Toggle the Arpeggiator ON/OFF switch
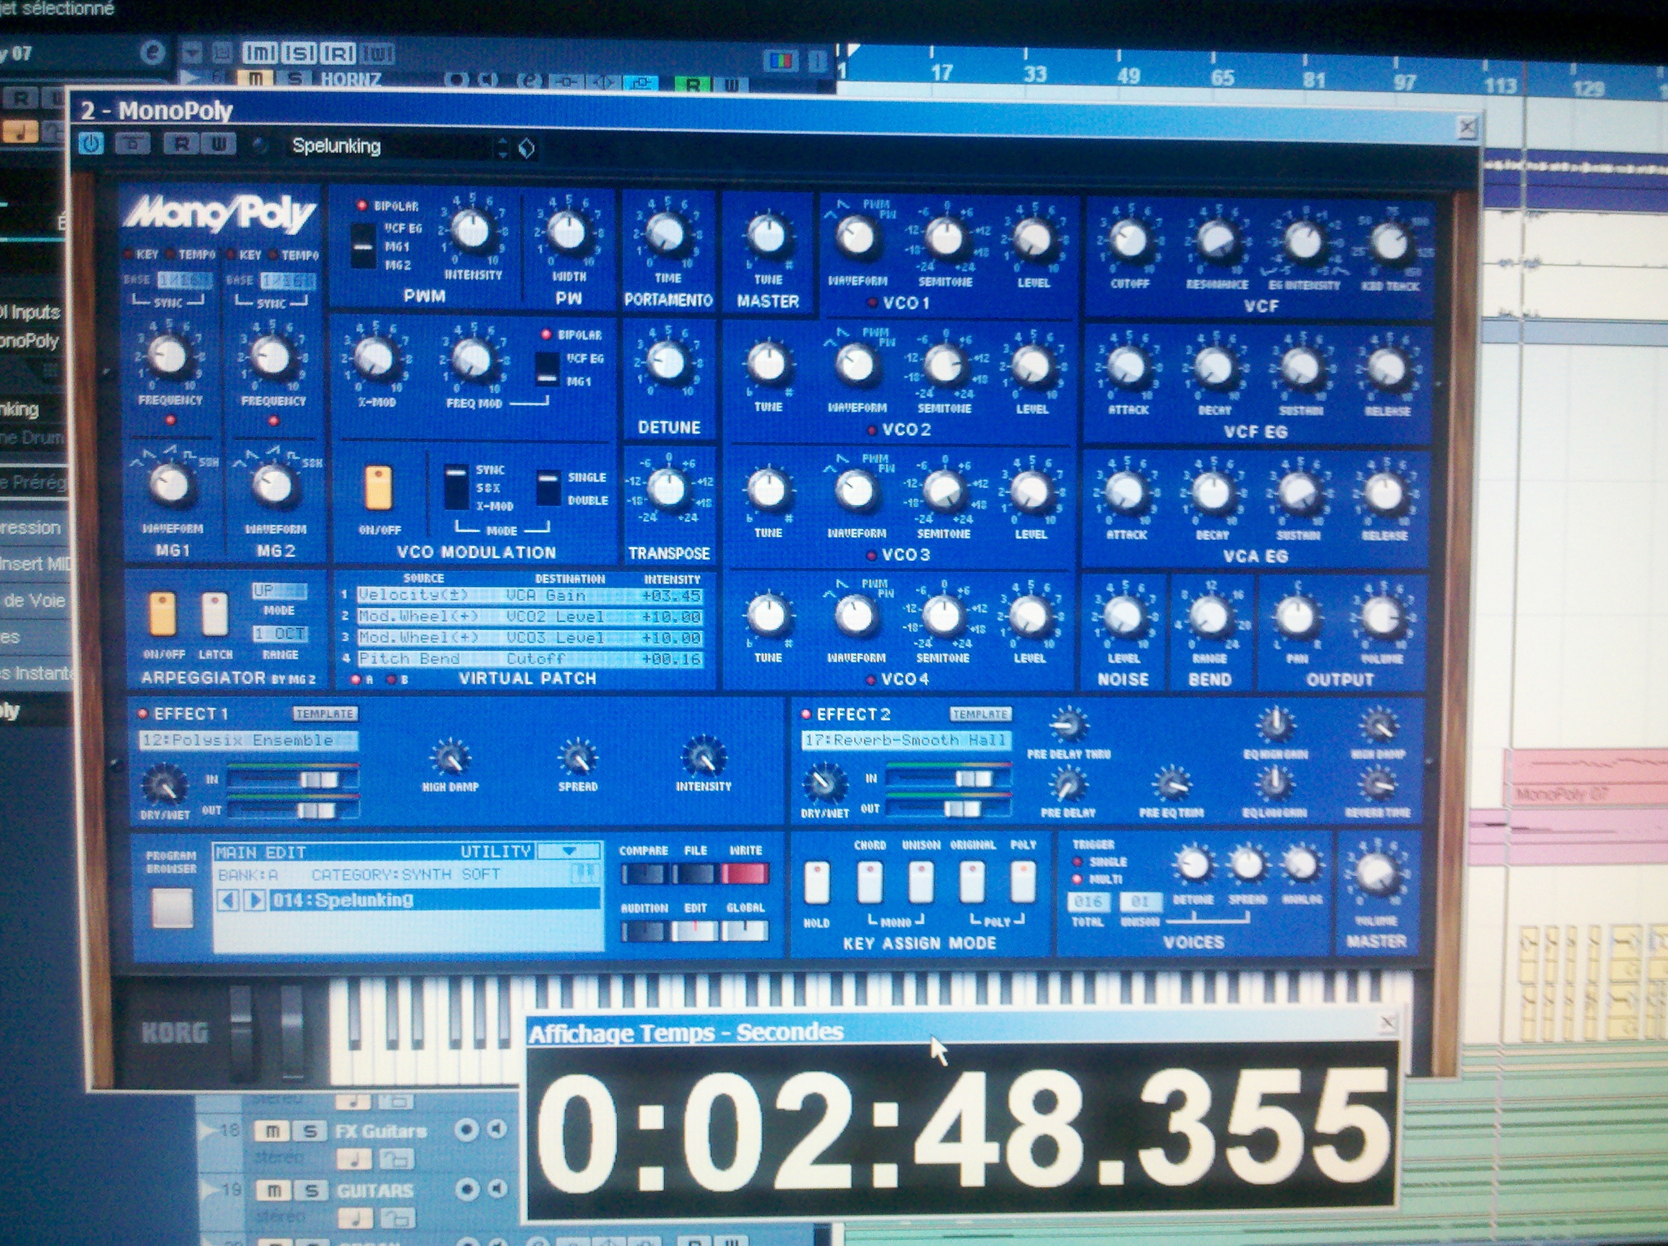The width and height of the screenshot is (1668, 1246). (163, 615)
